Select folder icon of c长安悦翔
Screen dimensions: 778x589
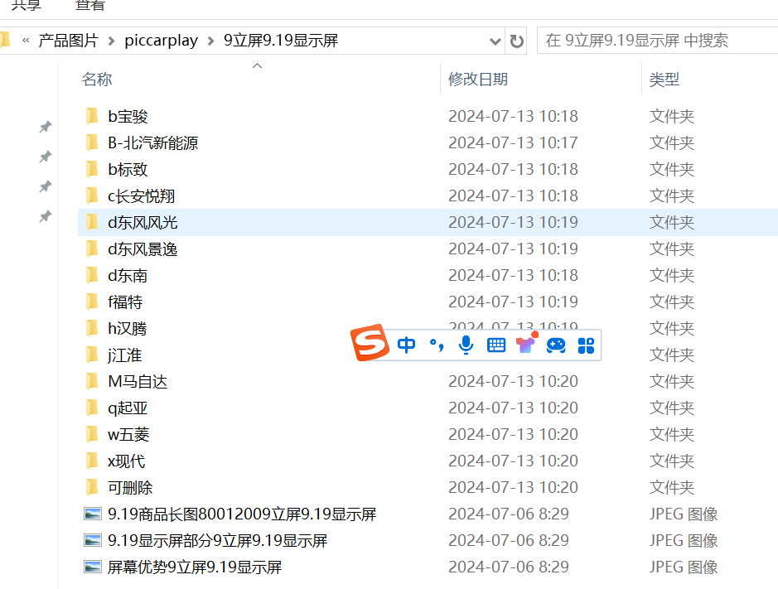[92, 196]
